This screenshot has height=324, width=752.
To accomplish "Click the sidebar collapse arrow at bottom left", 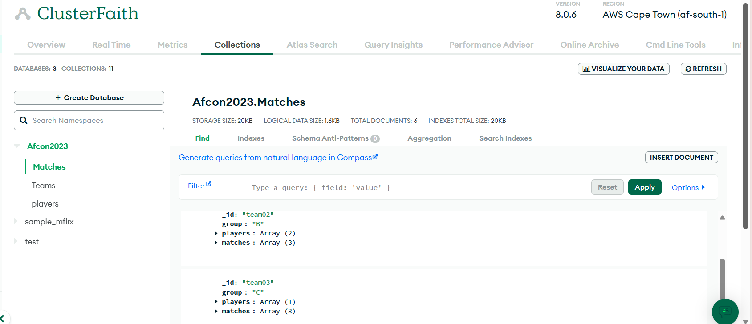I will click(x=2, y=318).
